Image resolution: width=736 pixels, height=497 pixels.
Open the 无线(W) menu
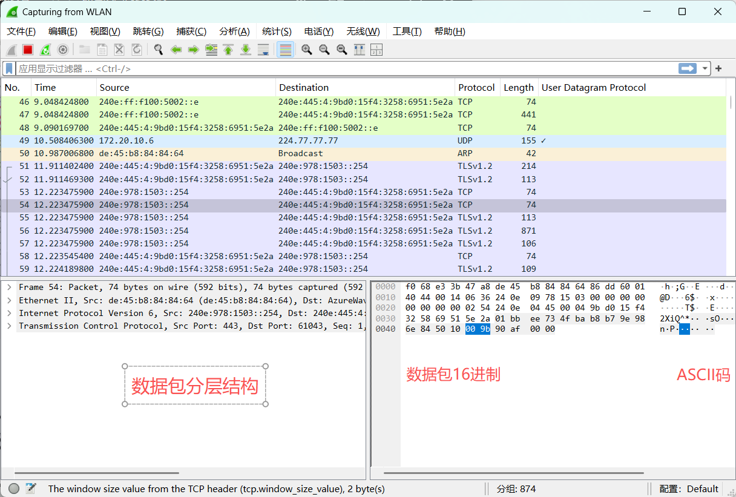(363, 31)
